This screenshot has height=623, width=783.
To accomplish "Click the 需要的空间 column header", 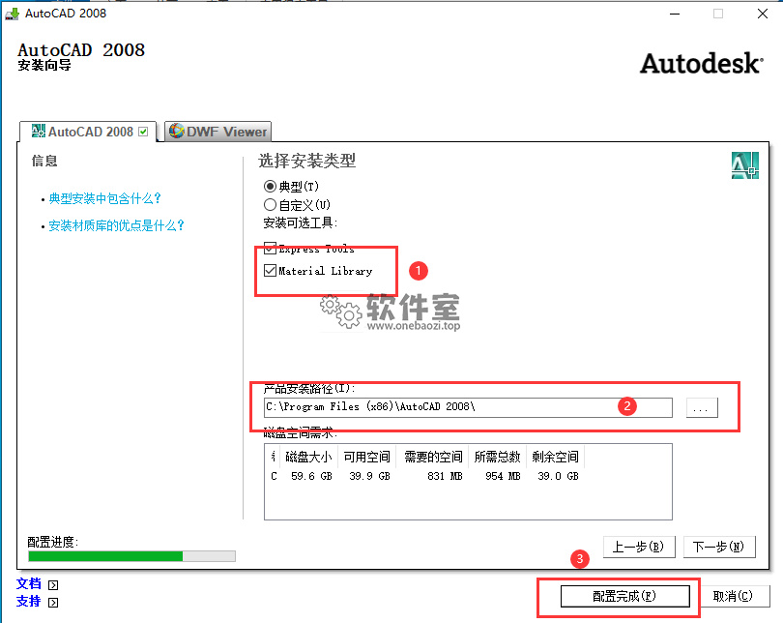I will (x=433, y=457).
